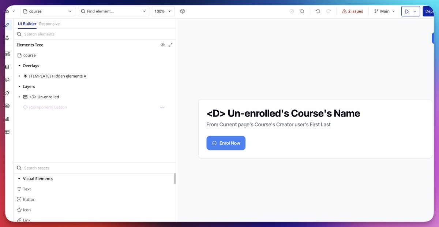This screenshot has height=227, width=439.
Task: Undo the last change
Action: click(x=318, y=11)
